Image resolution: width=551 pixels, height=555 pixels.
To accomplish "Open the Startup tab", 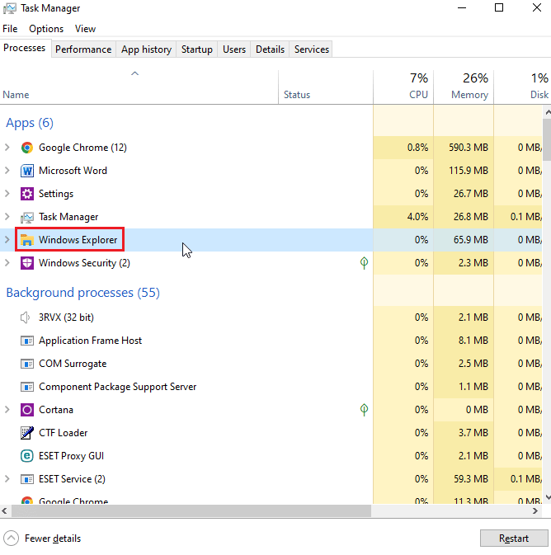I will [x=197, y=49].
